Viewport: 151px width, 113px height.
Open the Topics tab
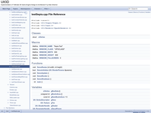[x=15, y=9]
